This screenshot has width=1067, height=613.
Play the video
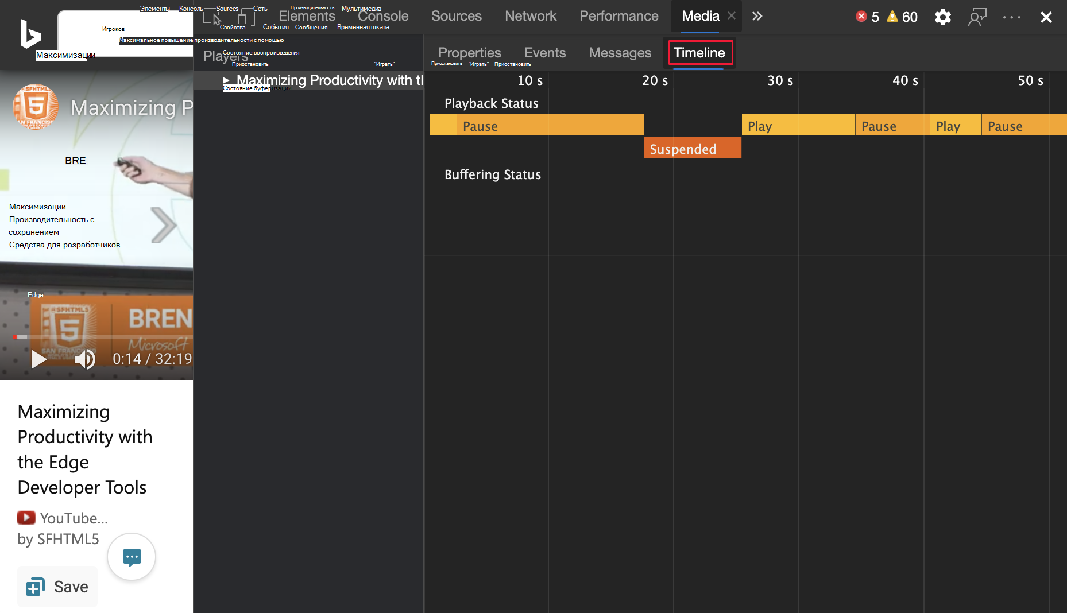click(x=38, y=359)
